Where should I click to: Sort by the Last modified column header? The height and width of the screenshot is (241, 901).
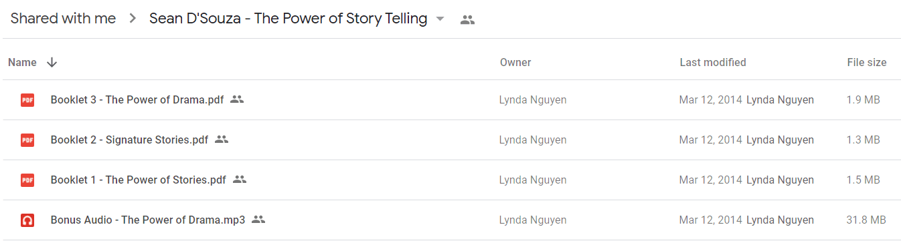point(713,62)
